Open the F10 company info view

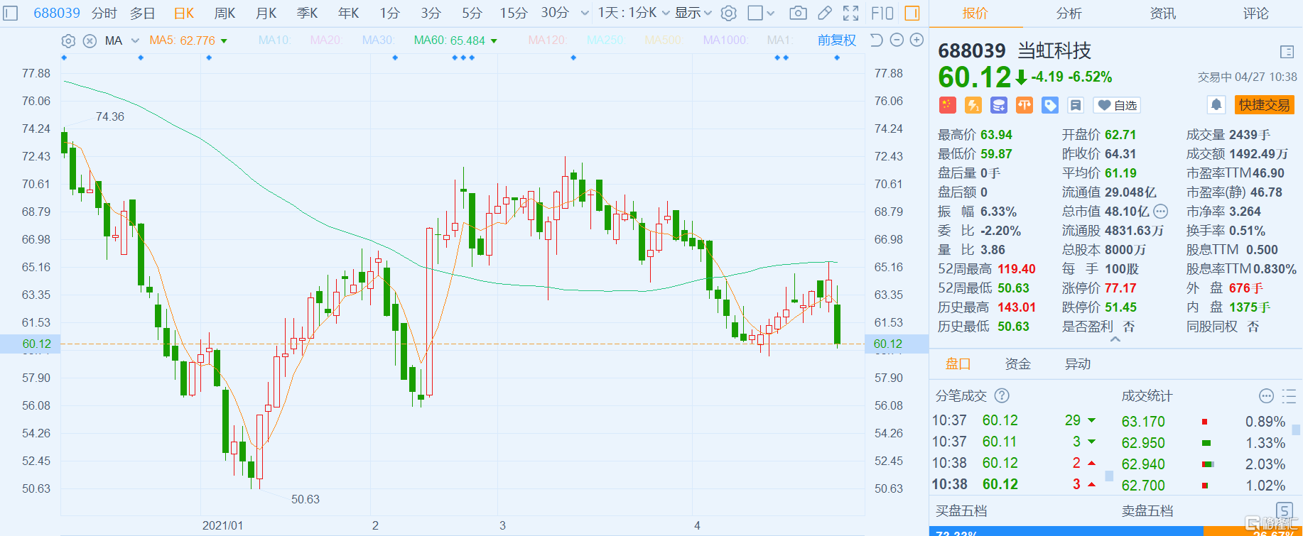pos(882,13)
